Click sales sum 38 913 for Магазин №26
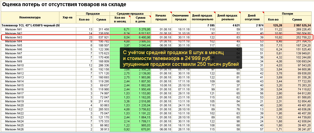The width and height of the screenshot is (314, 133). pos(104,129)
